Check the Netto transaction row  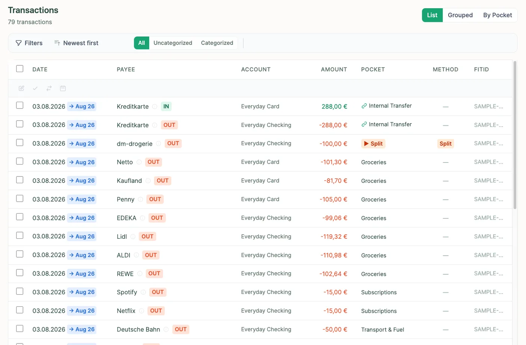(x=20, y=161)
